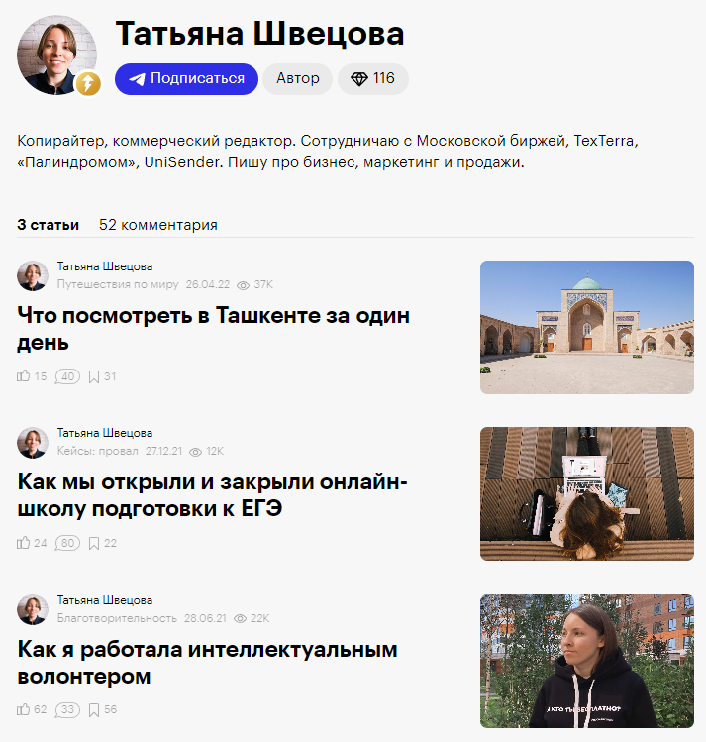706x742 pixels.
Task: Bookmark the online school EGE article
Action: 94,543
